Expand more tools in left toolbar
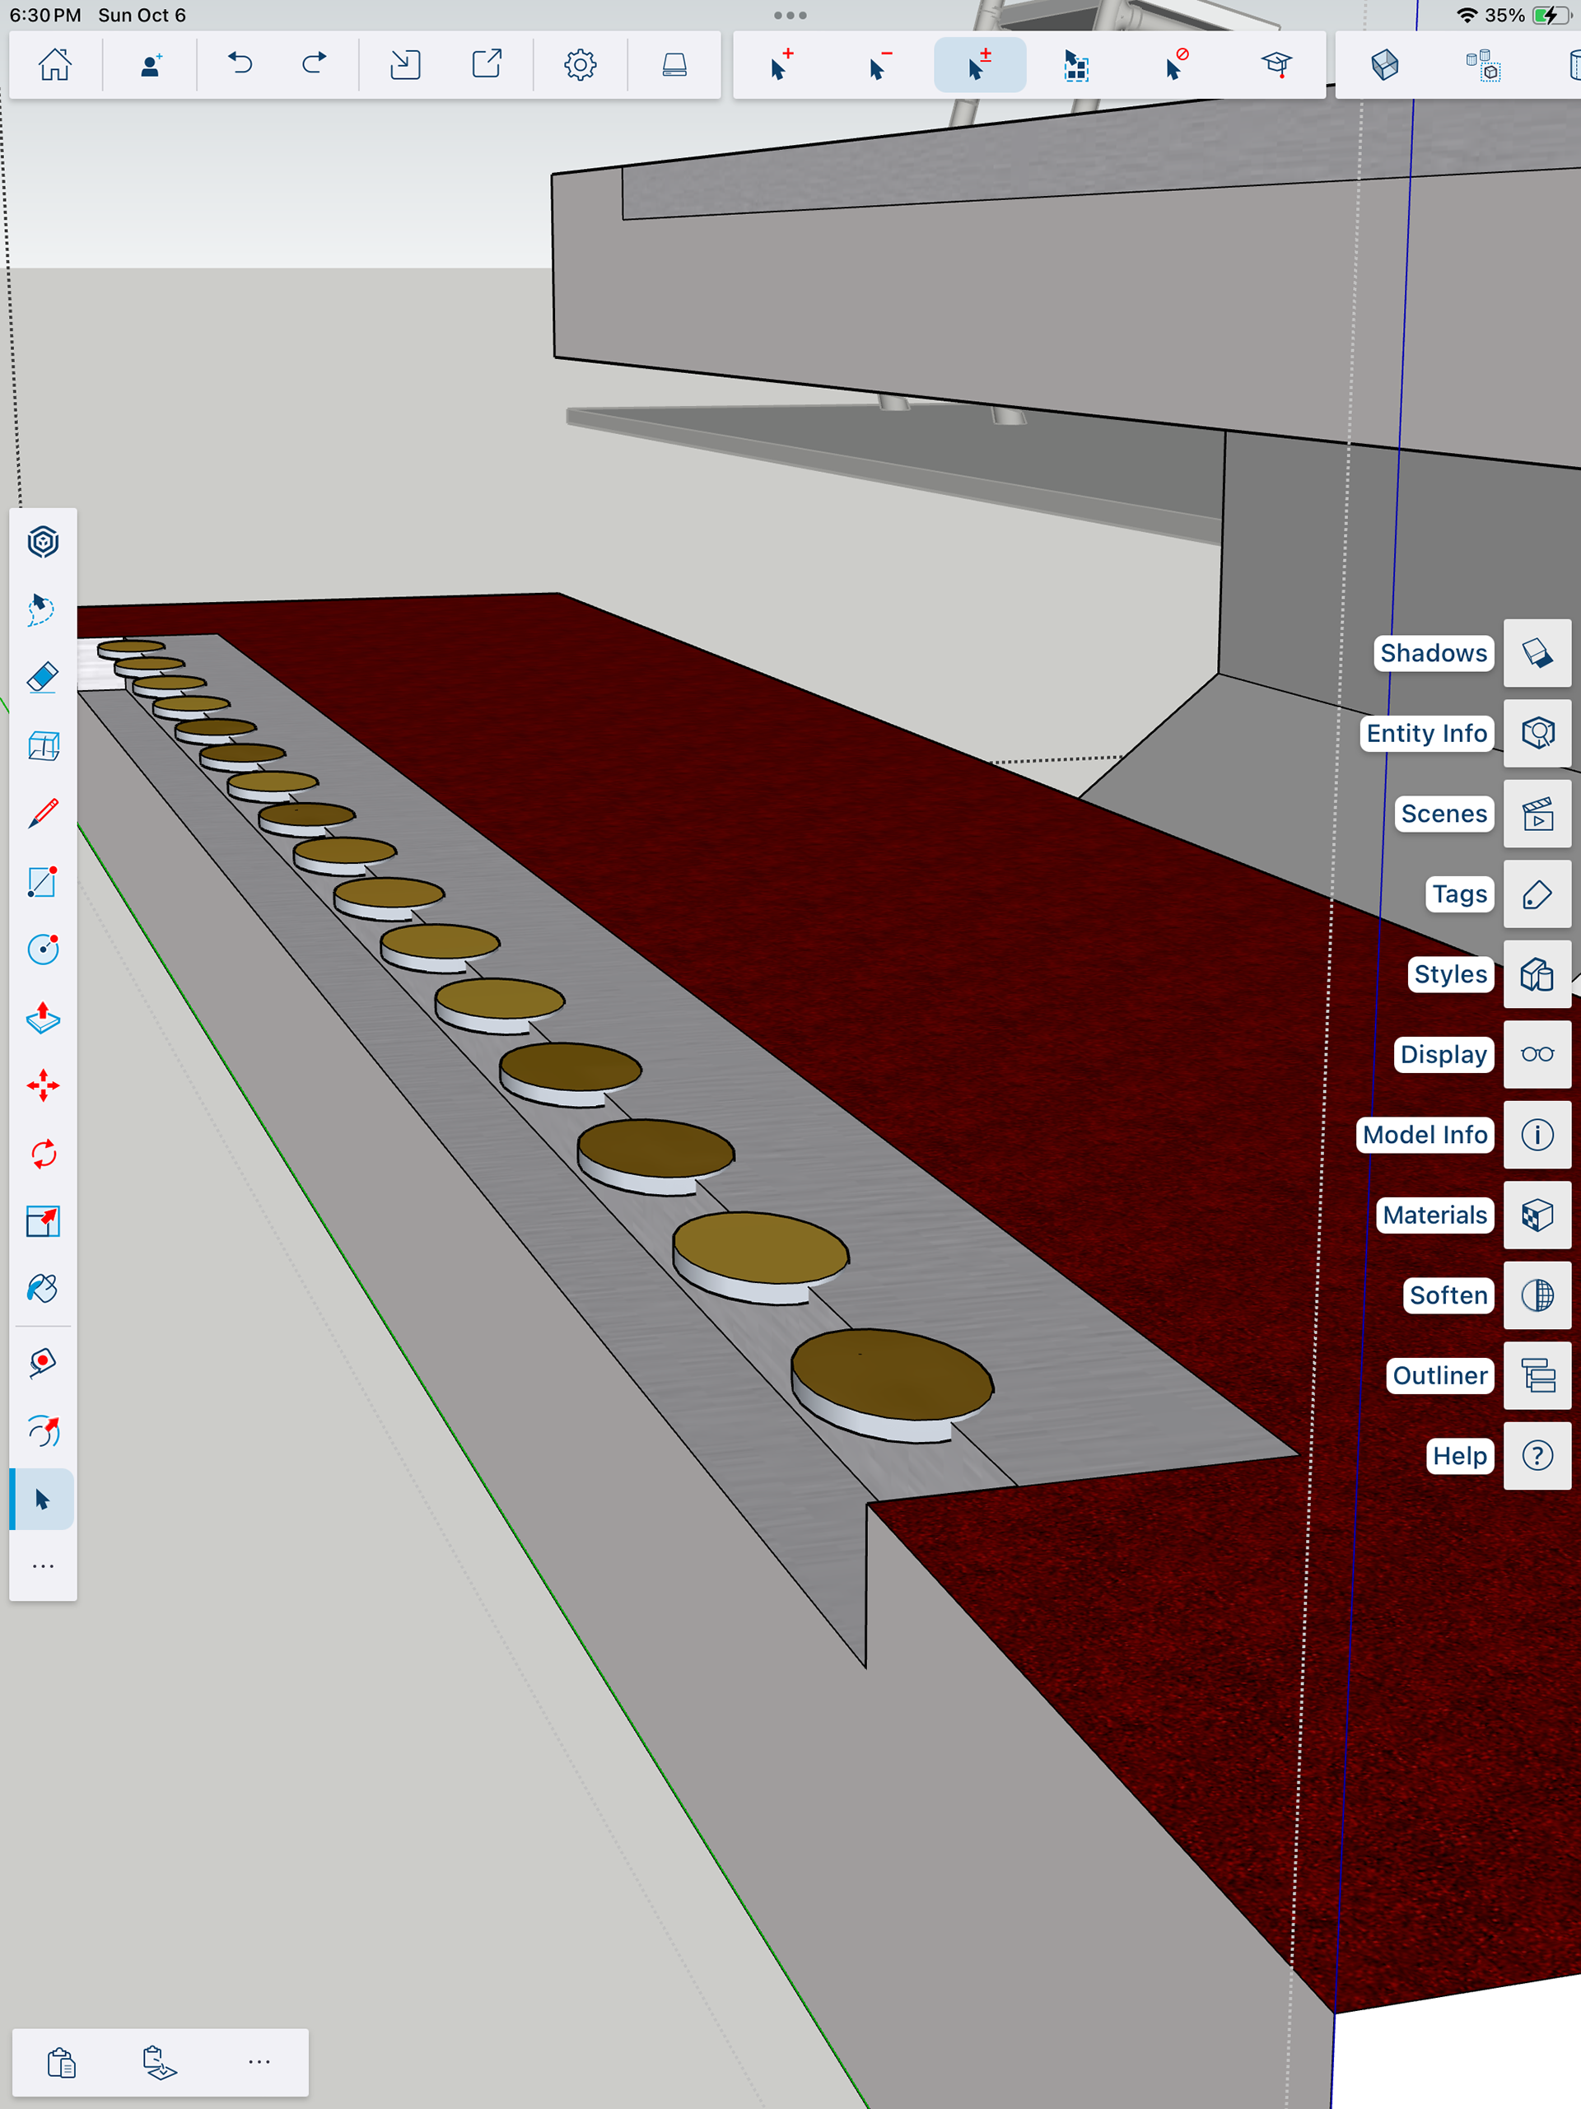The width and height of the screenshot is (1581, 2109). tap(43, 1566)
